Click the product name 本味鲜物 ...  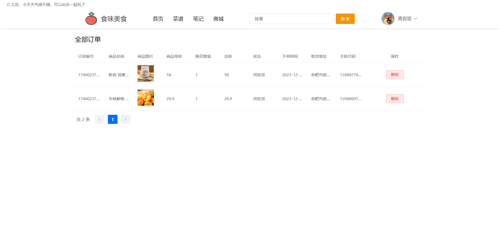click(119, 99)
